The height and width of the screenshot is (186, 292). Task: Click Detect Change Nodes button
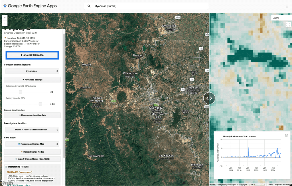[32, 152]
